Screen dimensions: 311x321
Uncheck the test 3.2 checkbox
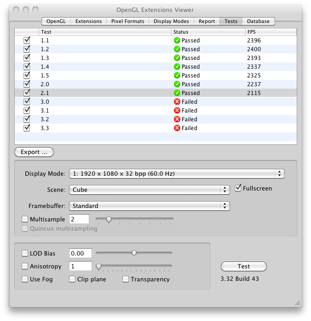pos(27,119)
